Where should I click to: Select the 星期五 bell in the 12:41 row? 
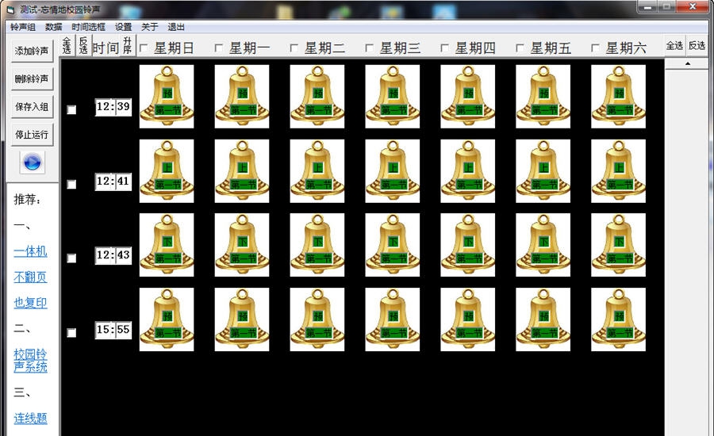[x=543, y=171]
